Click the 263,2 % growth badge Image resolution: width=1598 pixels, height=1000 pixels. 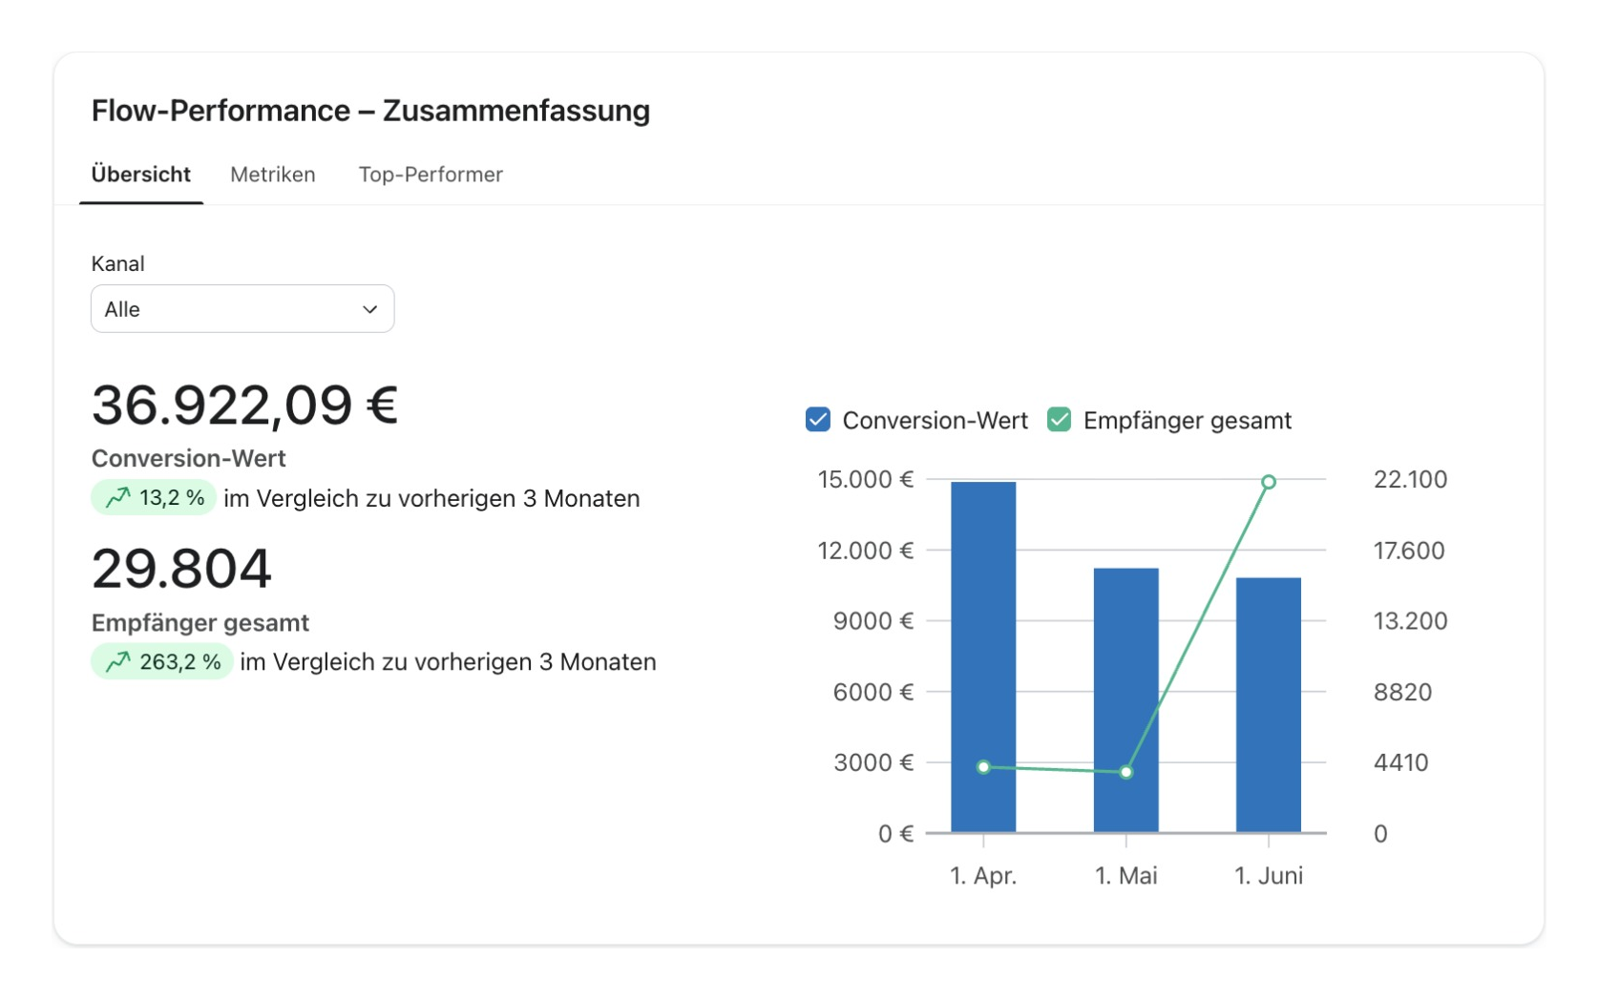pyautogui.click(x=162, y=661)
